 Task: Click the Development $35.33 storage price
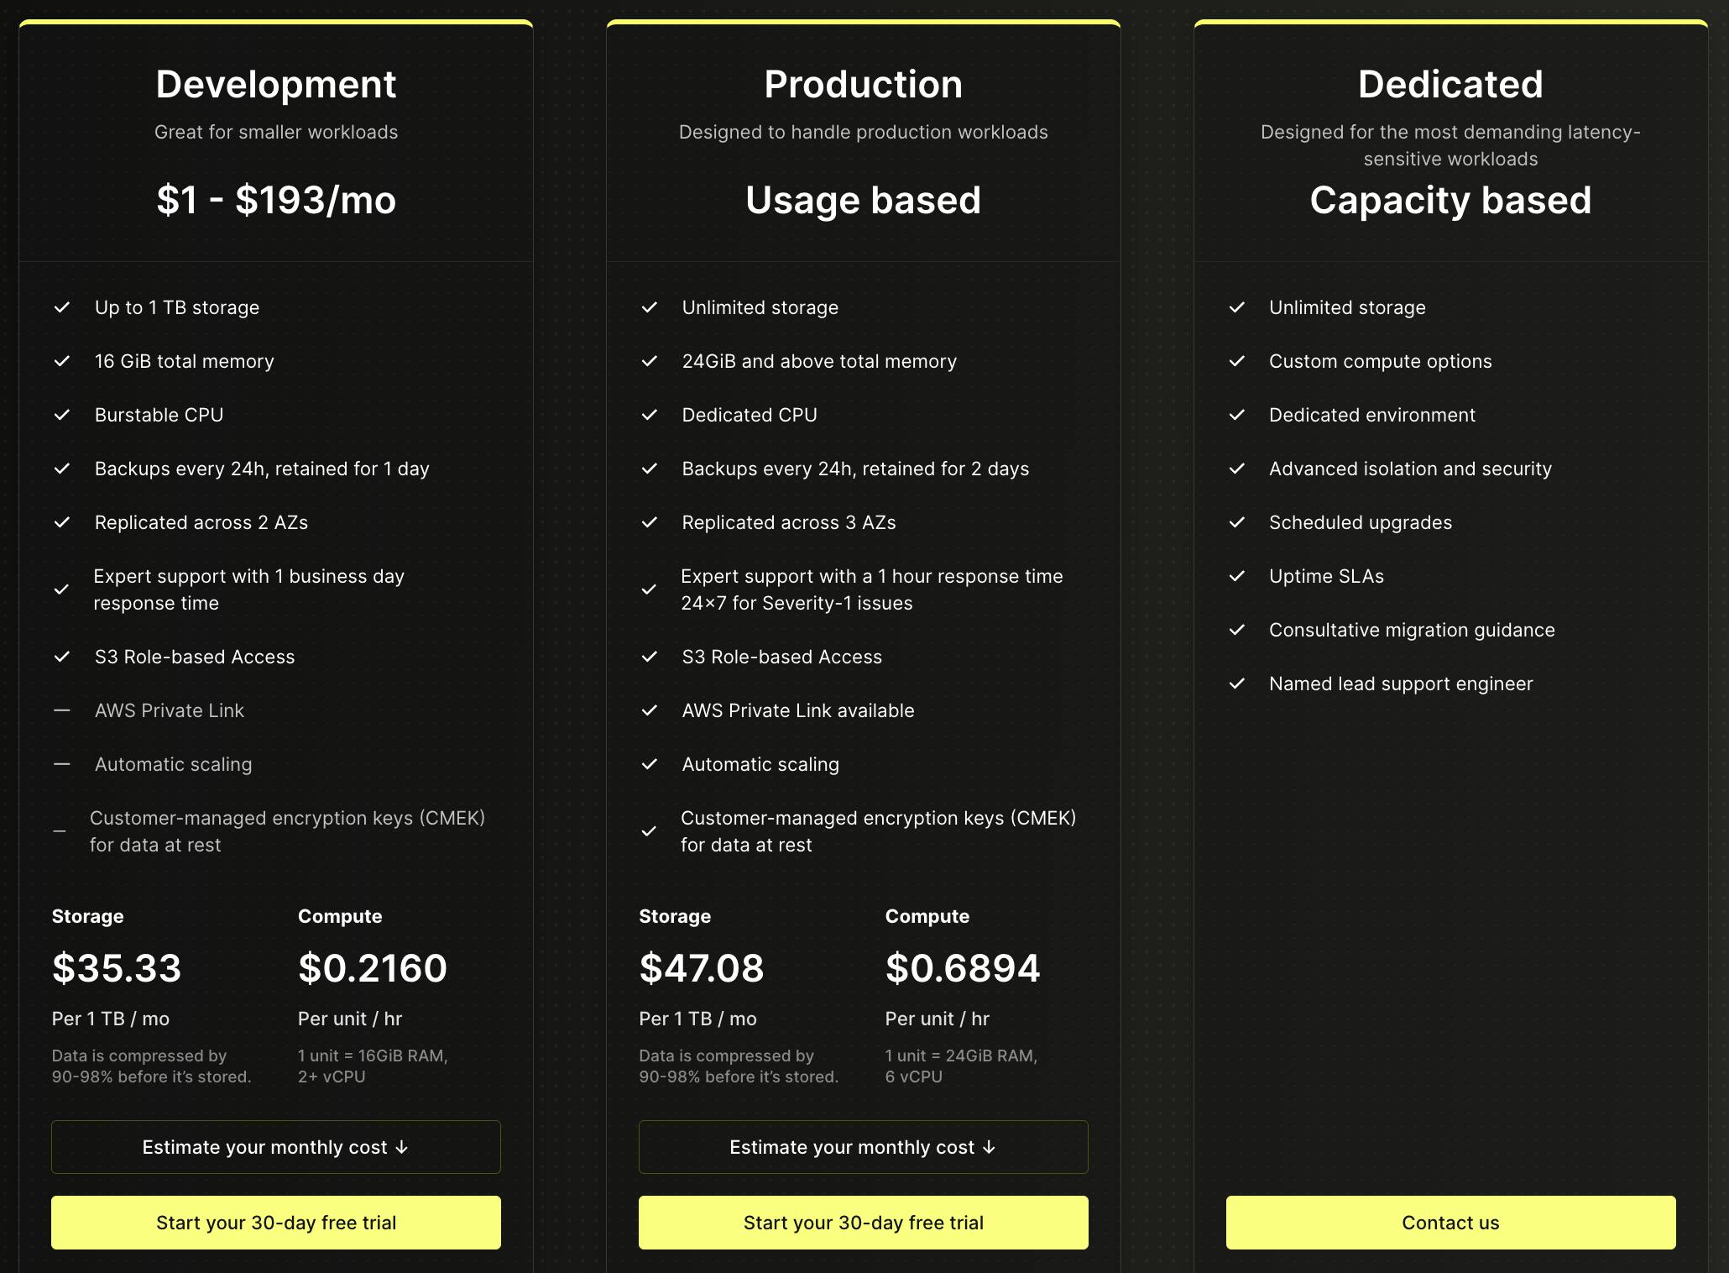point(117,968)
